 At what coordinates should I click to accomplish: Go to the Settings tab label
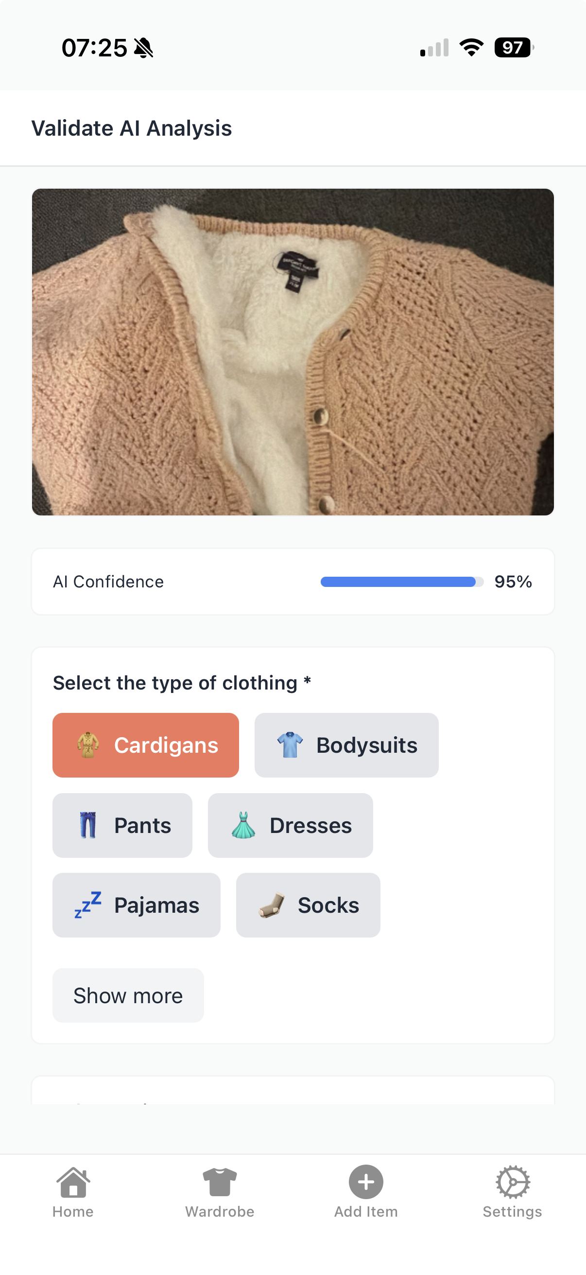(512, 1211)
